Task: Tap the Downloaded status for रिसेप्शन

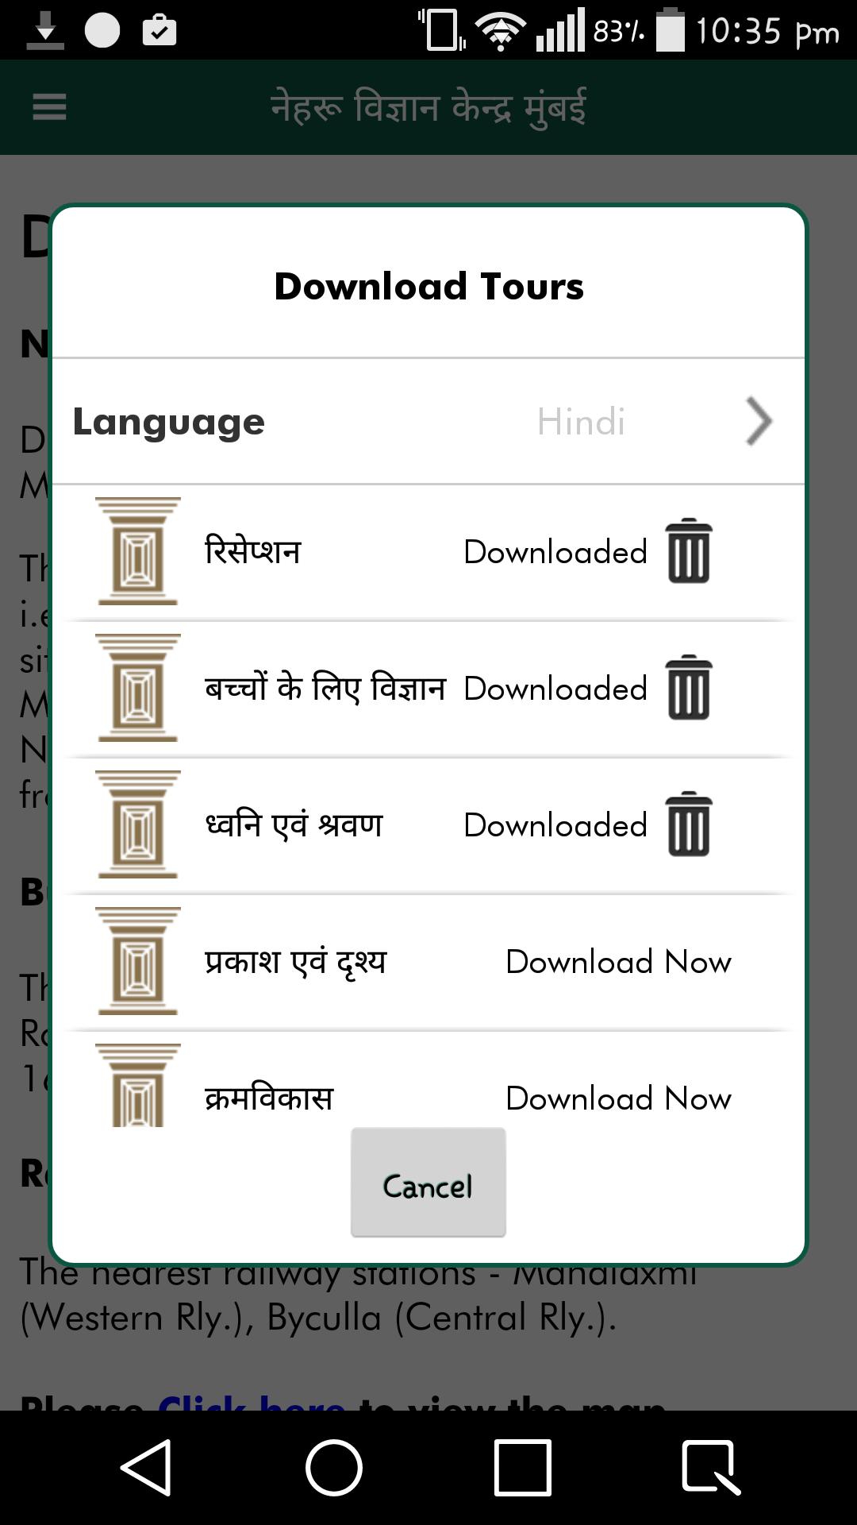Action: click(555, 552)
